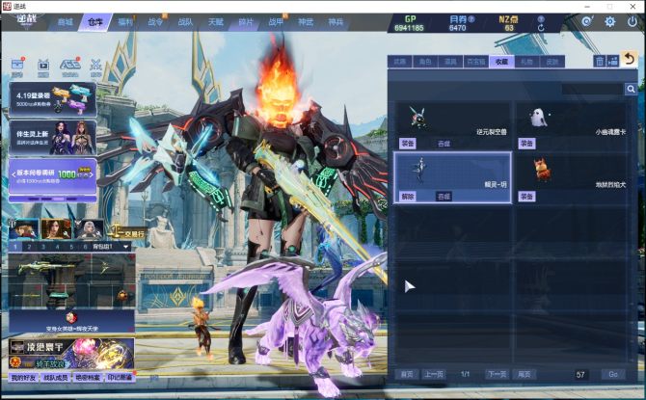Open the 战甲 armor tab
The image size is (646, 400).
pos(276,22)
